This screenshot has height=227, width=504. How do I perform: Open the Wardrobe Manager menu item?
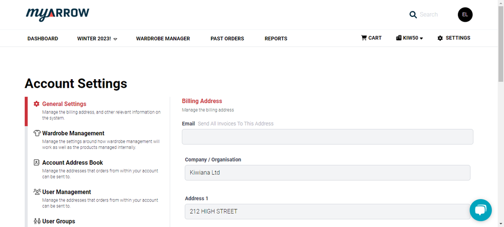tap(163, 39)
